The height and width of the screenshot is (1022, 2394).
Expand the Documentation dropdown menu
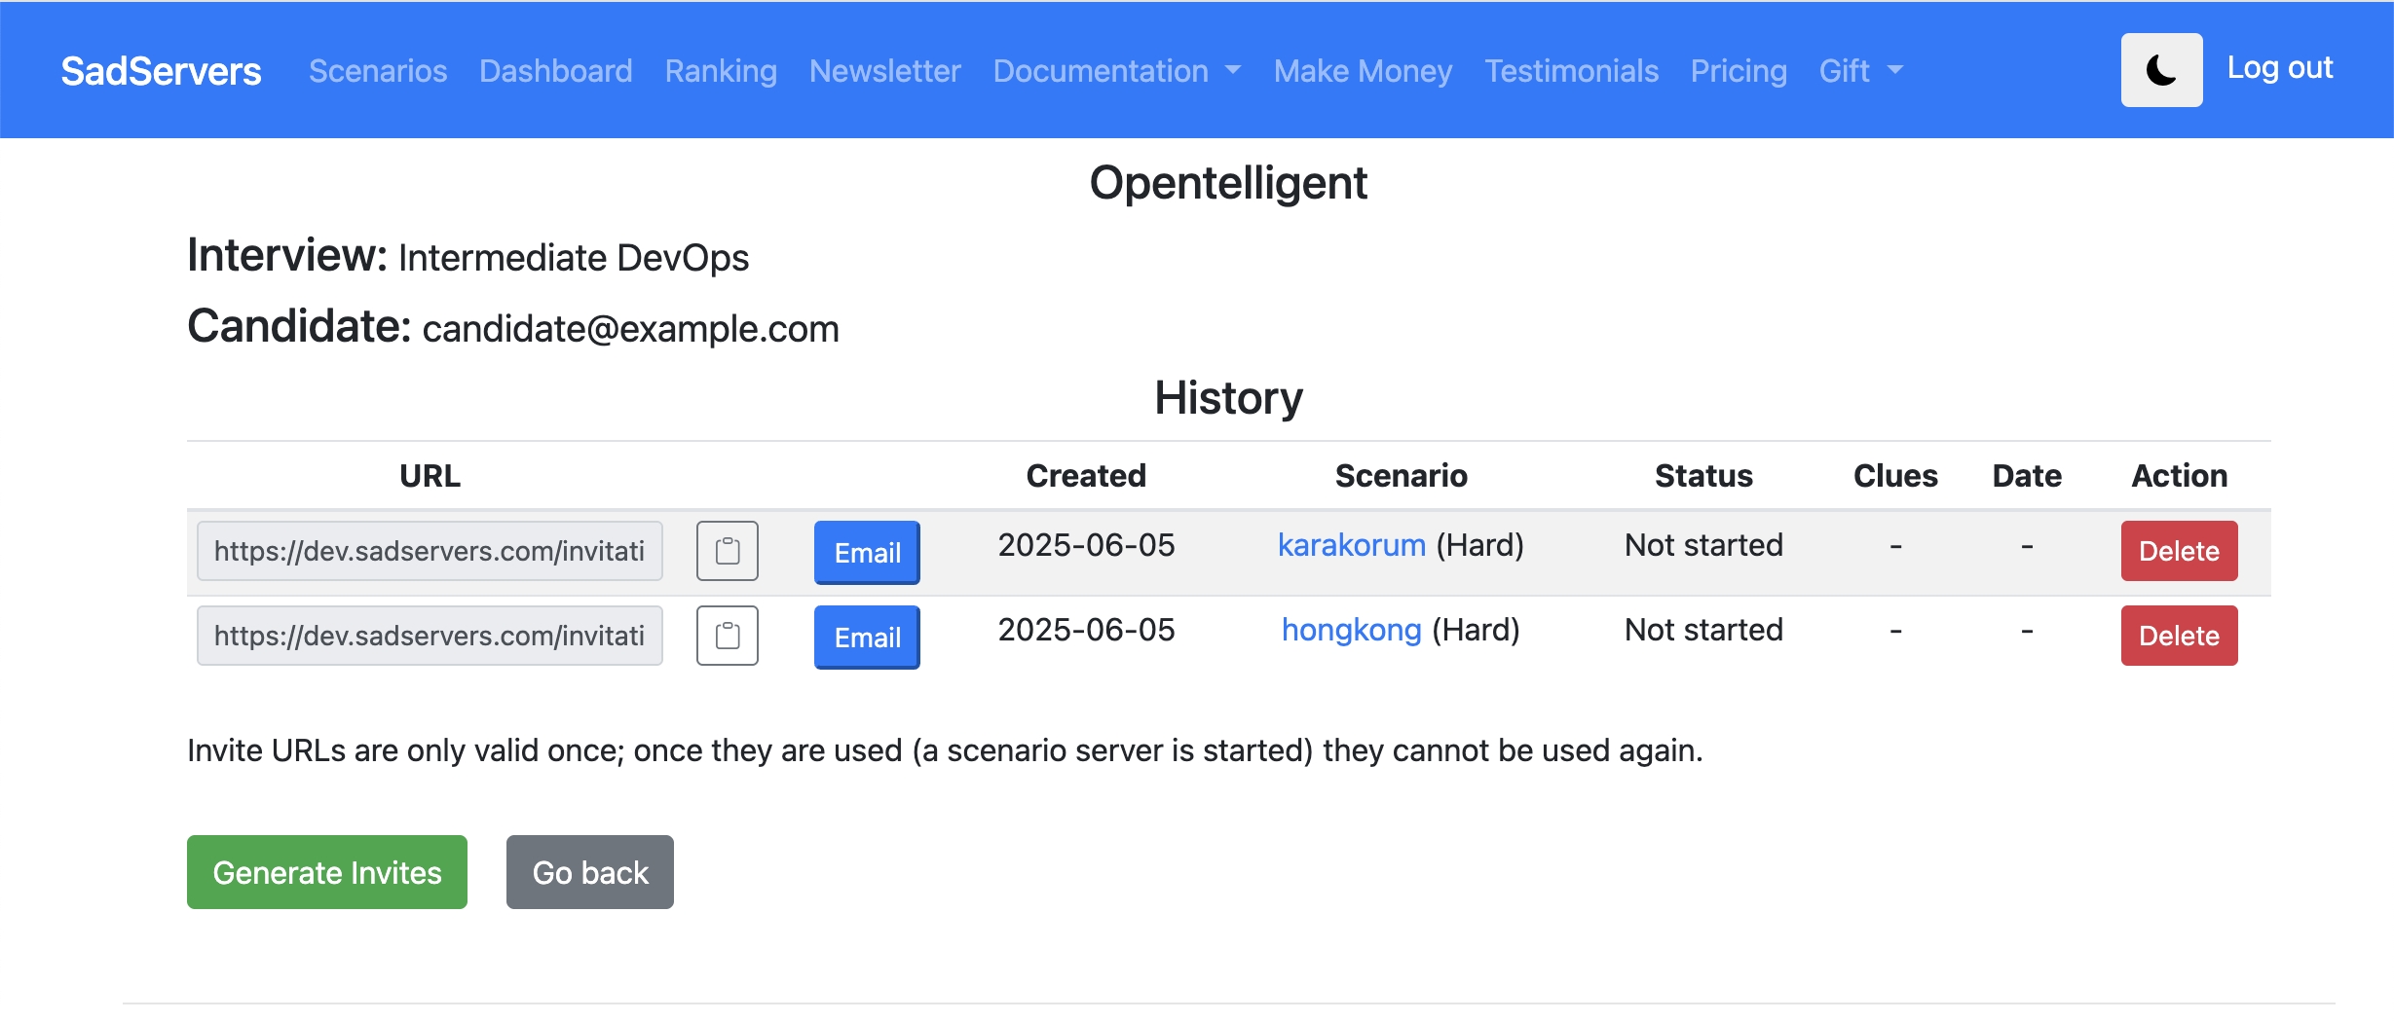tap(1117, 71)
